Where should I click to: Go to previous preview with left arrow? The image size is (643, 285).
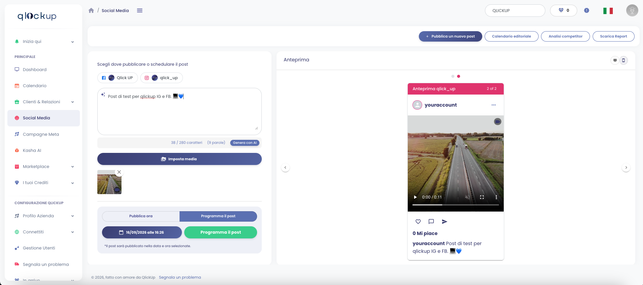point(285,167)
